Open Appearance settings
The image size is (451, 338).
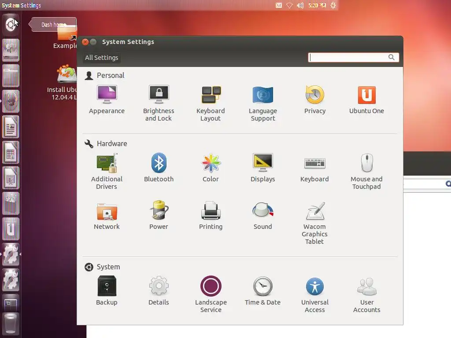pos(107,100)
